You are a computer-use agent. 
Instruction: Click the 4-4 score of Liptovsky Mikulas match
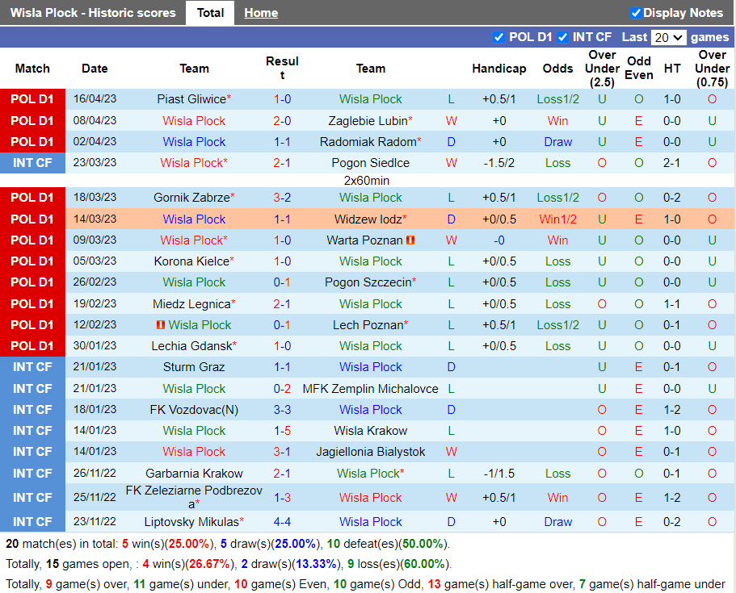point(282,522)
